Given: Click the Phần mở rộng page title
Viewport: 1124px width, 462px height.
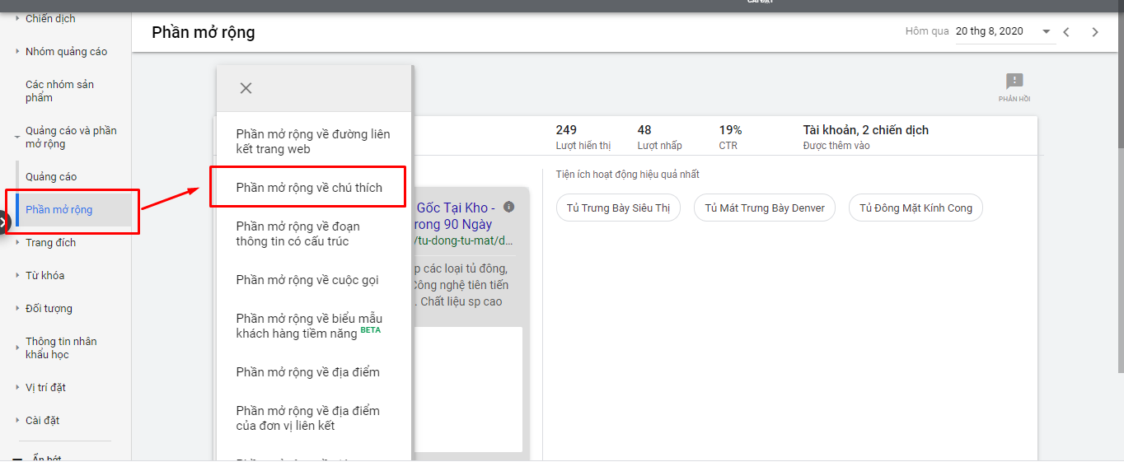Looking at the screenshot, I should pos(204,32).
